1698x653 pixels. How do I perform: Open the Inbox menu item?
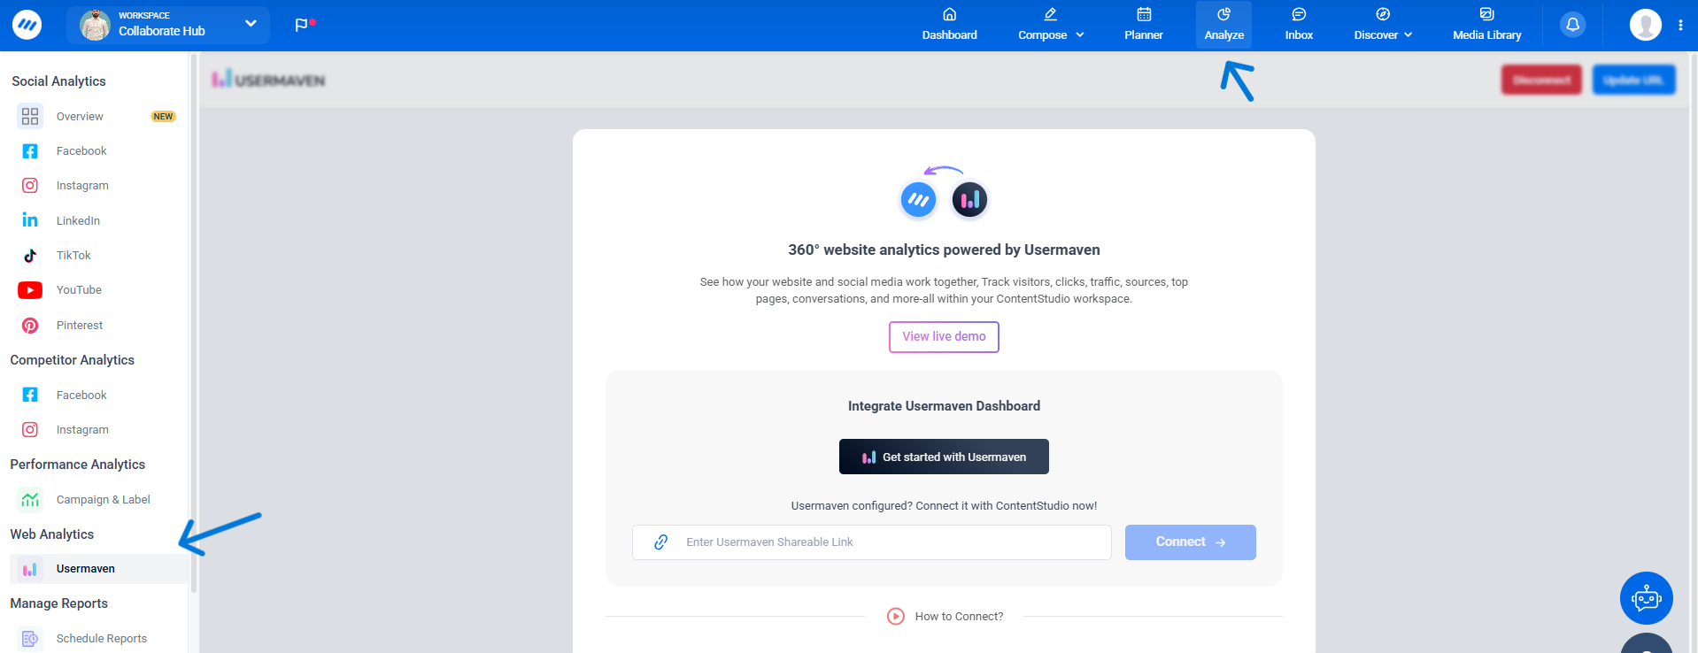point(1299,25)
